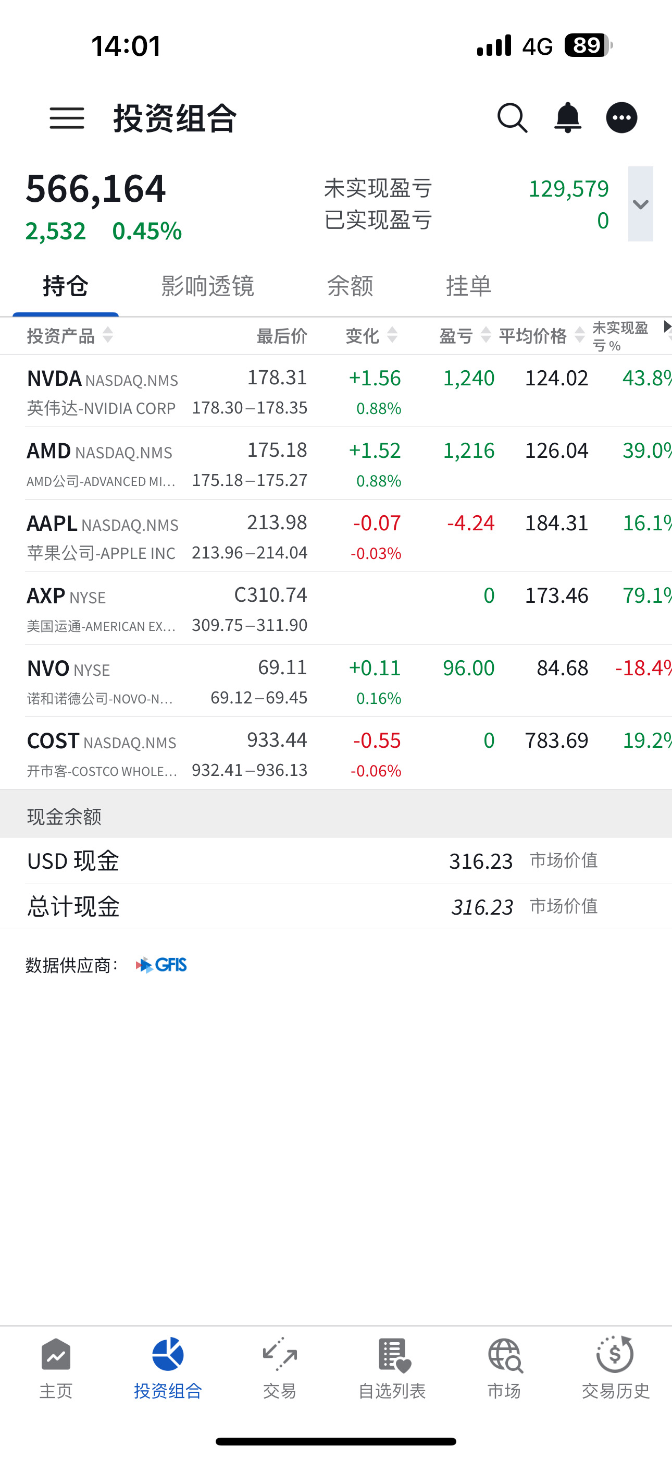672x1458 pixels.
Task: Open the 交易 trade tab
Action: [279, 1368]
